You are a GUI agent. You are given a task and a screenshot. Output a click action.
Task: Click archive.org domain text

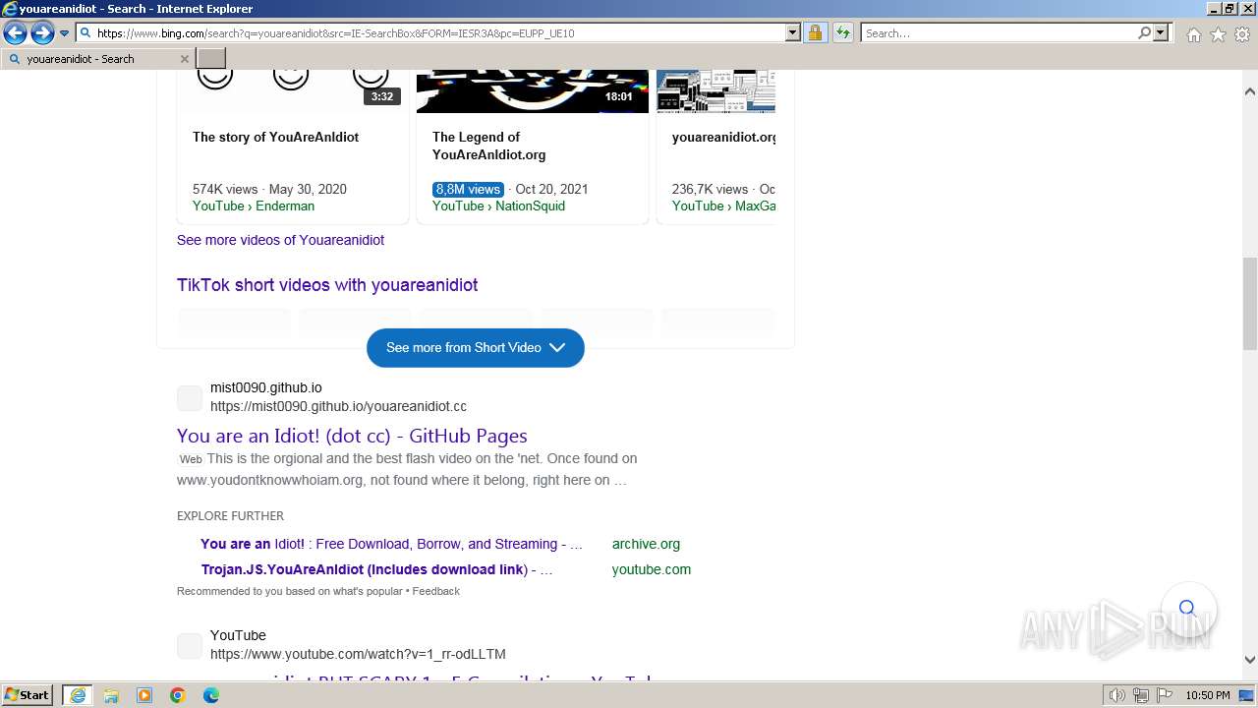pos(646,544)
